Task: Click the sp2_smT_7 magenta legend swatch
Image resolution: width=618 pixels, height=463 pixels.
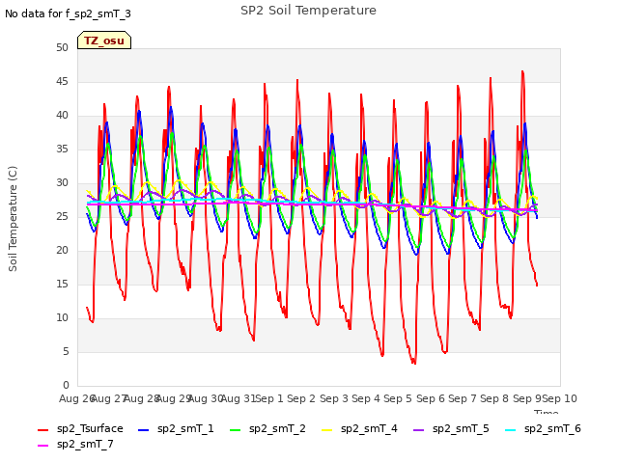Action: [42, 446]
